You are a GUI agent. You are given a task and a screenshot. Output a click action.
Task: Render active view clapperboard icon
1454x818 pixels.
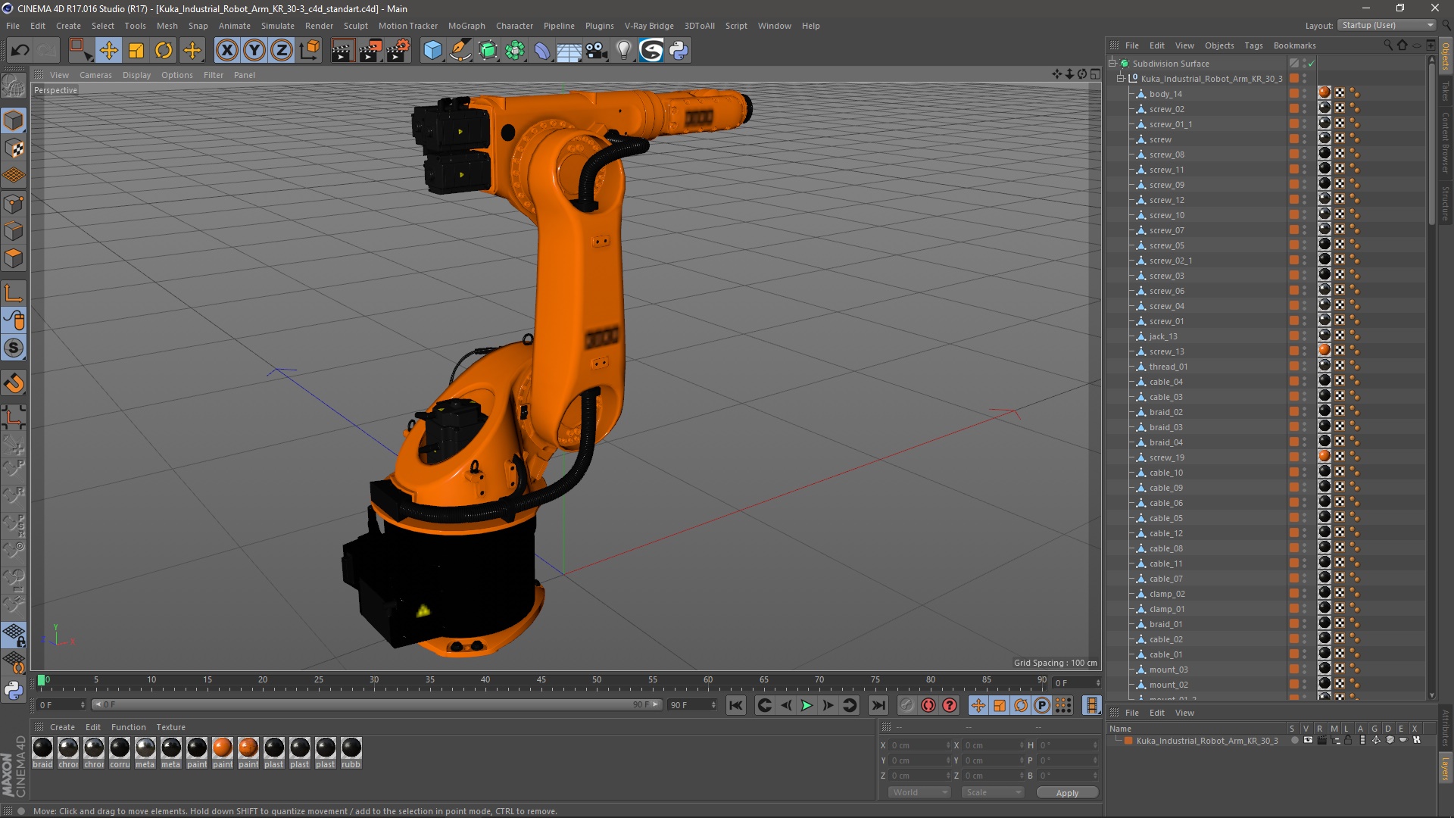(x=342, y=51)
